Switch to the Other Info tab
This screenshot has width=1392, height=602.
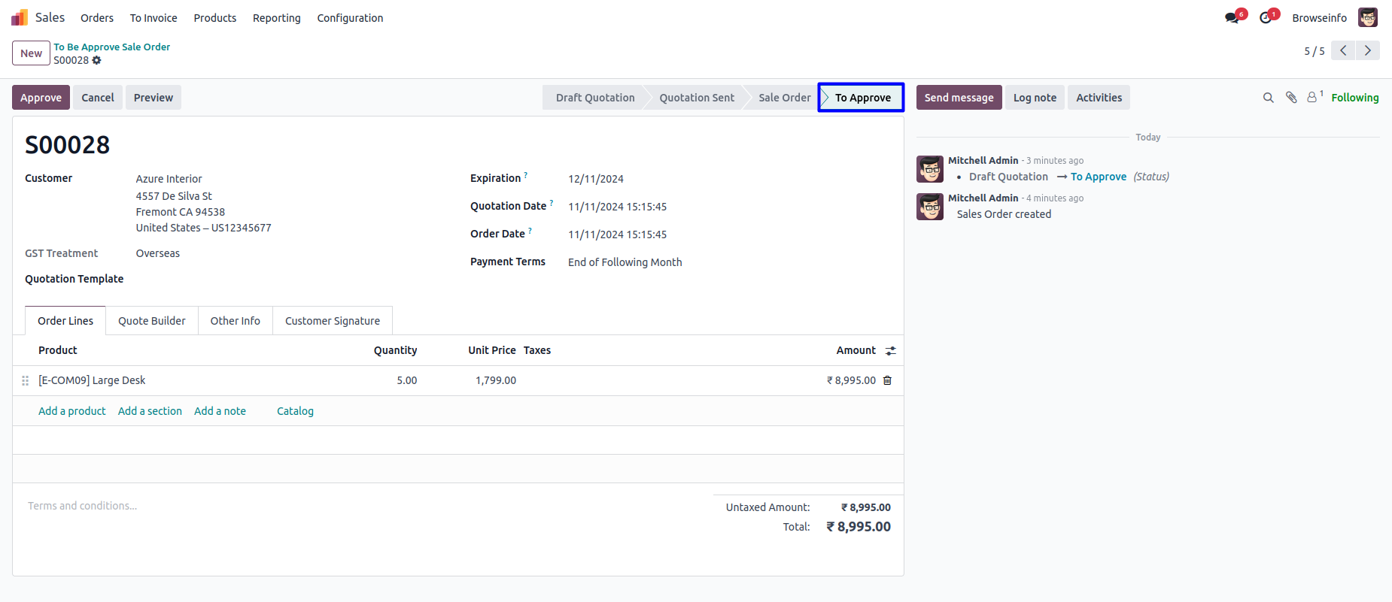pyautogui.click(x=235, y=321)
